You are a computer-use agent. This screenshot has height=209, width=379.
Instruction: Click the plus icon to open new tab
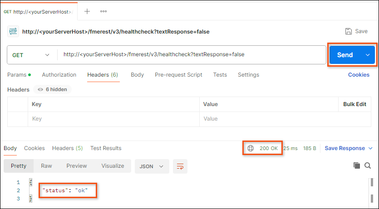[87, 11]
